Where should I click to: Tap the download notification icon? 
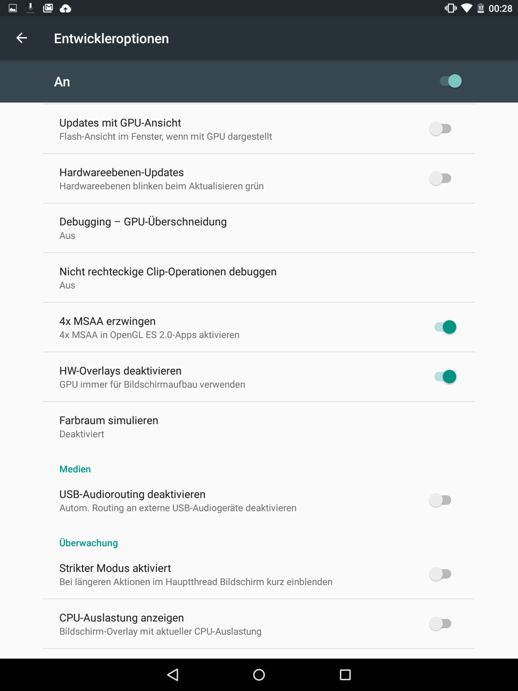coord(30,8)
